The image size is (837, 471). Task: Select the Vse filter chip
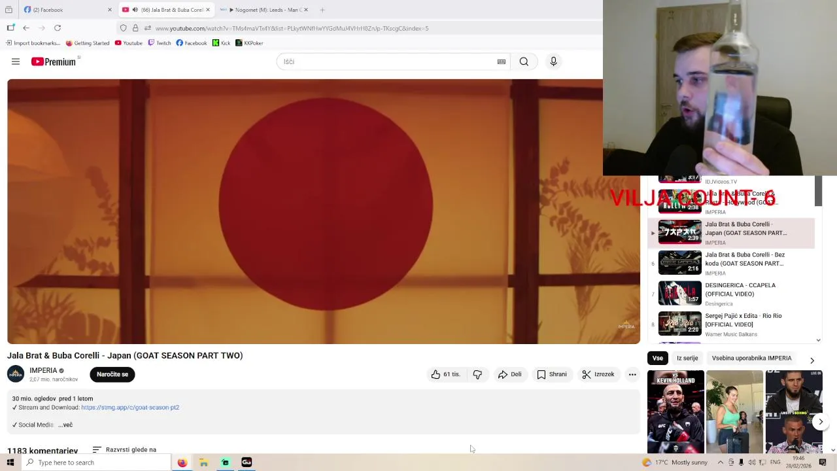[x=657, y=358]
